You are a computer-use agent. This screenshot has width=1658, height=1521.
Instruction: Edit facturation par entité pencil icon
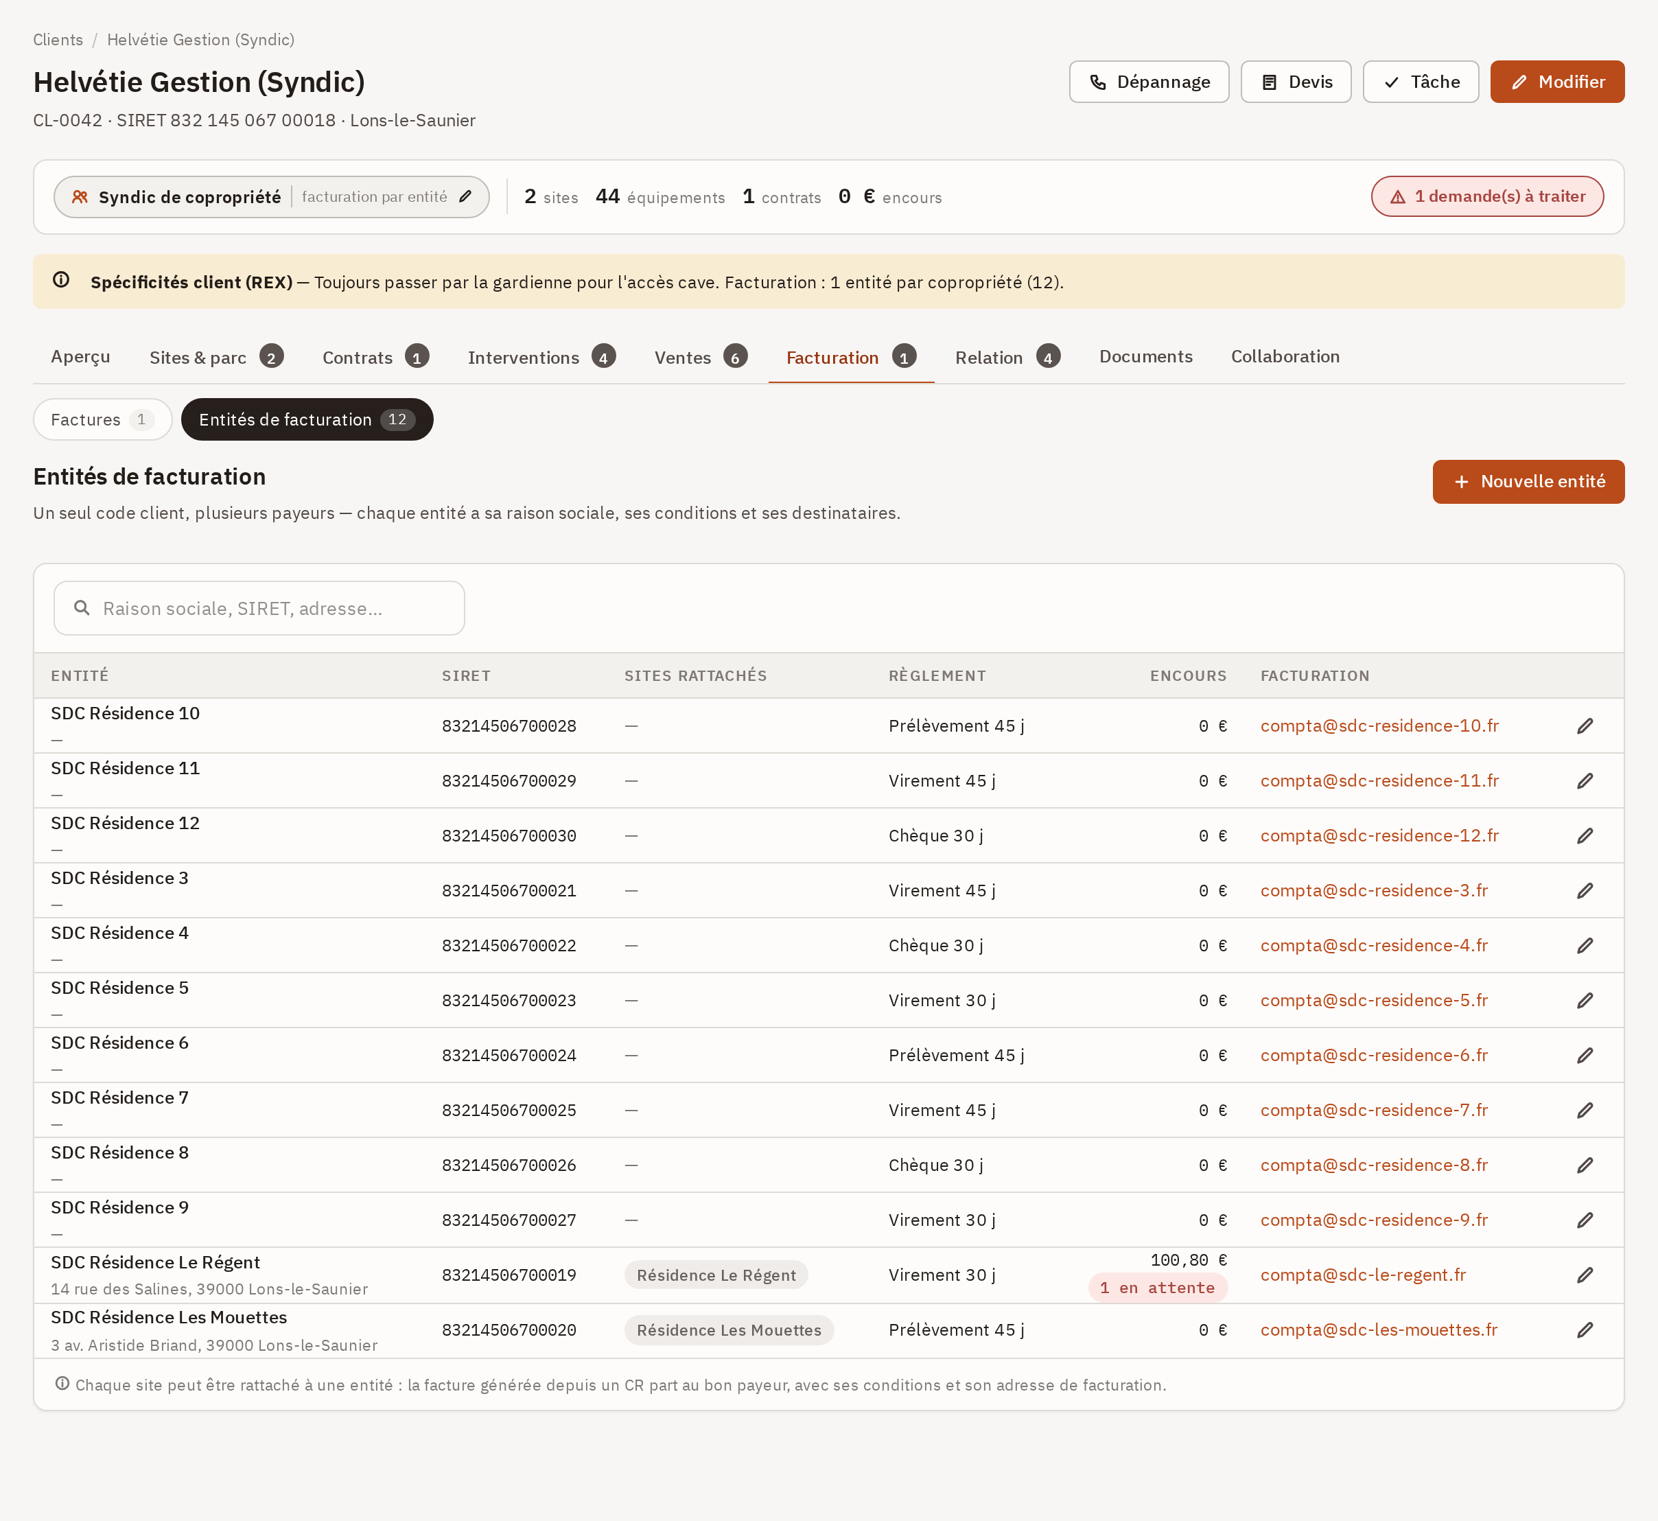tap(466, 197)
